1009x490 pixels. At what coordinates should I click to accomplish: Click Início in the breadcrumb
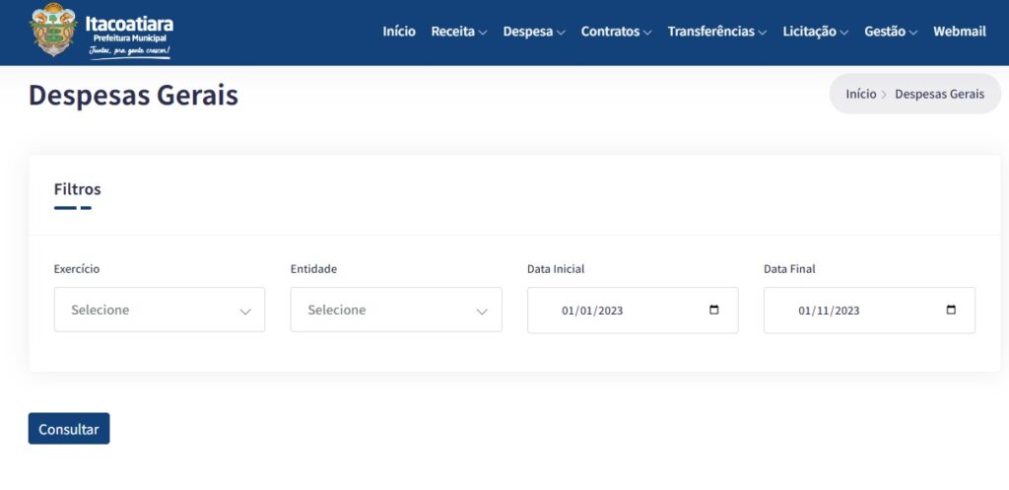tap(861, 94)
